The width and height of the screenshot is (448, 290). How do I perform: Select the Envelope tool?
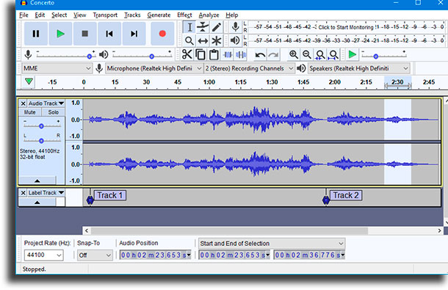[x=203, y=27]
